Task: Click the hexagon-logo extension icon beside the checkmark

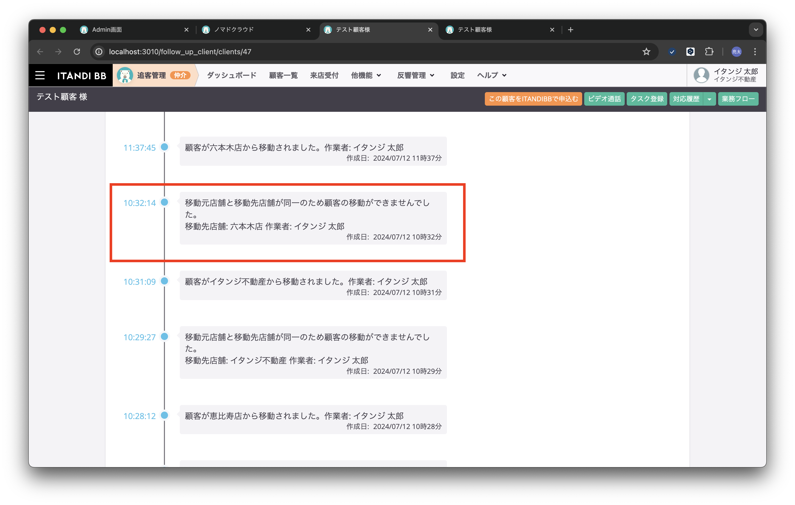Action: coord(690,52)
